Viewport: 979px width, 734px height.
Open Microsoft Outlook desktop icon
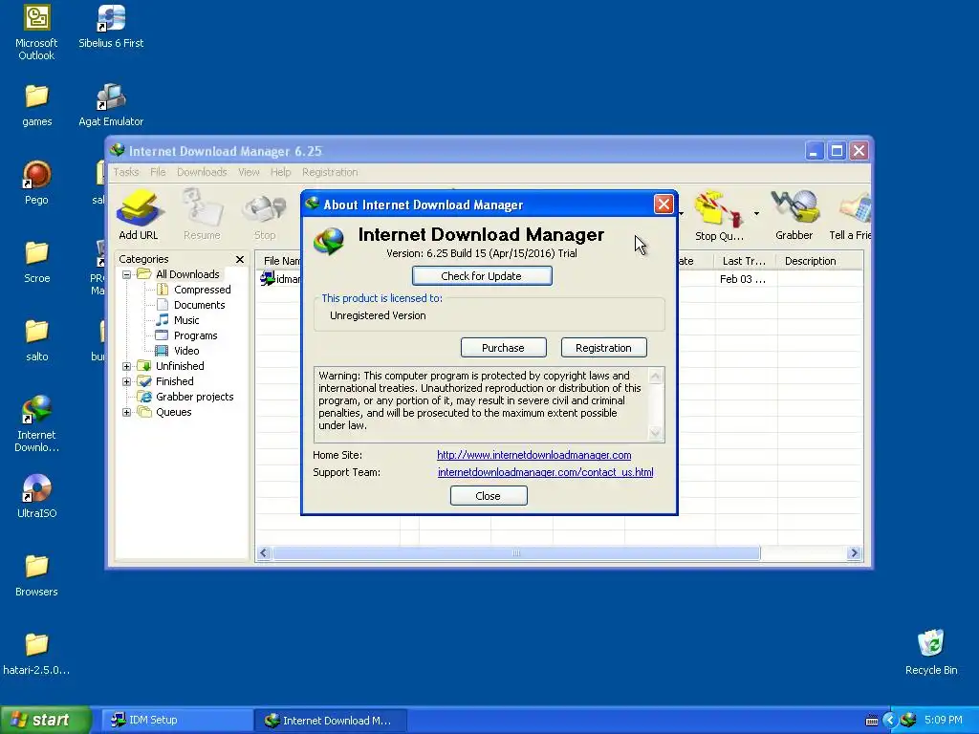(36, 32)
